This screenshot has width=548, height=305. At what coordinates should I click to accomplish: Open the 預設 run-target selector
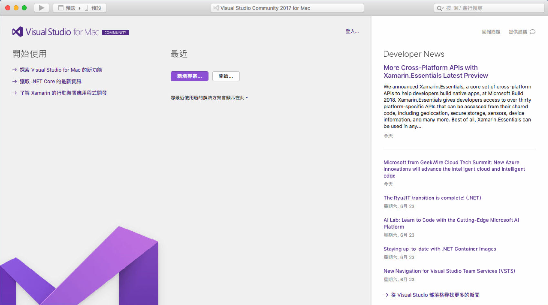pyautogui.click(x=93, y=8)
